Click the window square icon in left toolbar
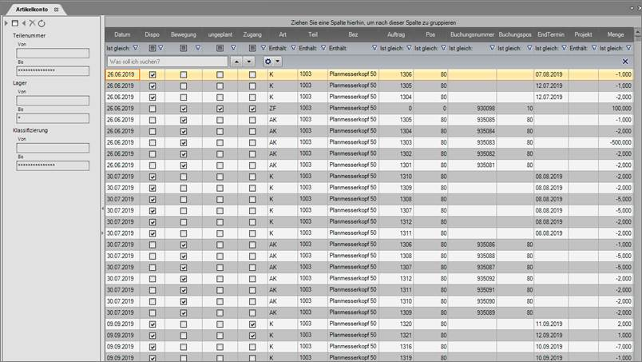Viewport: 642px width, 362px height. pos(14,23)
